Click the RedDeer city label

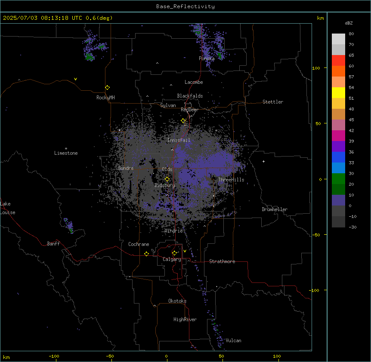pos(189,110)
